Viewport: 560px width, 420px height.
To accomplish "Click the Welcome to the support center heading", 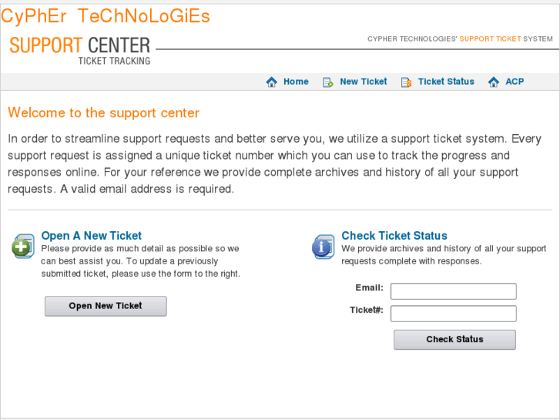I will pyautogui.click(x=103, y=113).
